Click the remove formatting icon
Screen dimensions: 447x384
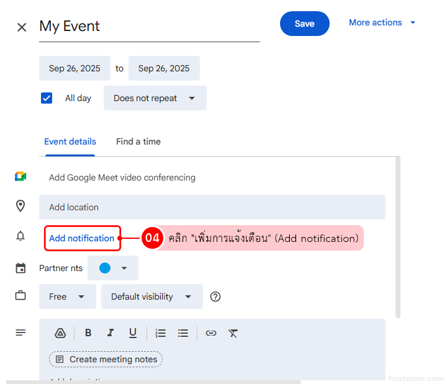pos(233,333)
